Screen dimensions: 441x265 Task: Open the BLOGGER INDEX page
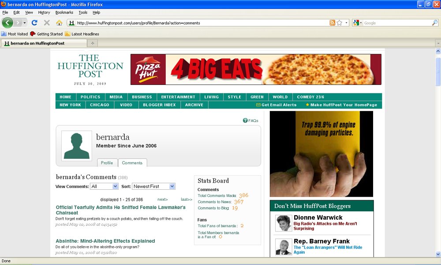[159, 105]
